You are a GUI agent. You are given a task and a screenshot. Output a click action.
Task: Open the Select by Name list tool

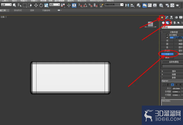(x=20, y=5)
